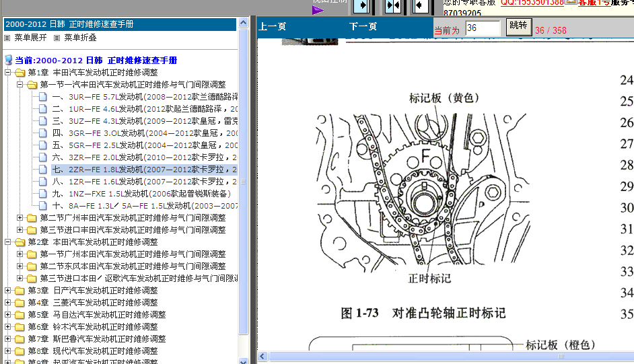634x364 pixels.
Task: Go to previous page via 上一页
Action: 272,27
